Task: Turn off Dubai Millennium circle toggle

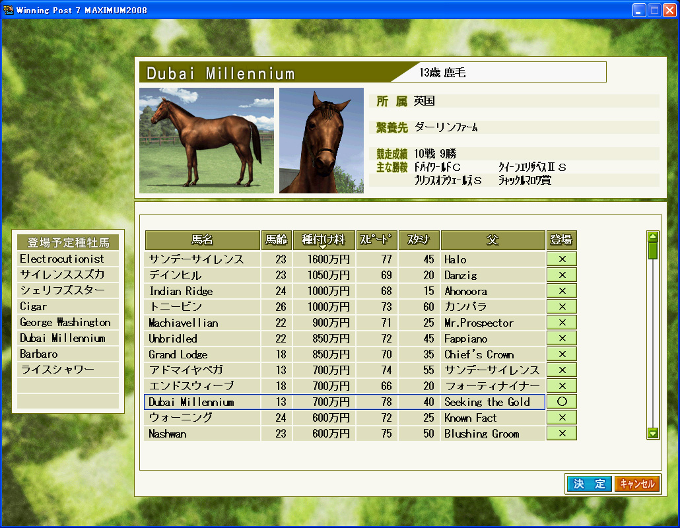Action: (562, 401)
